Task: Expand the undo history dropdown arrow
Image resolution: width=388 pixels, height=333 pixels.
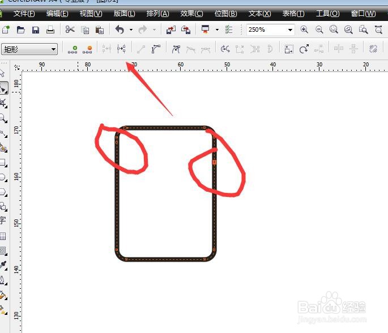Action: pos(131,29)
